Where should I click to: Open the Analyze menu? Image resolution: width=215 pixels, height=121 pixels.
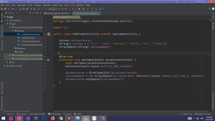pyautogui.click(x=38, y=5)
